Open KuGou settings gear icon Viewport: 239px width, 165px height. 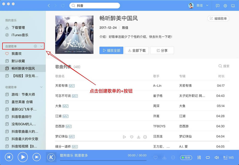(225, 6)
